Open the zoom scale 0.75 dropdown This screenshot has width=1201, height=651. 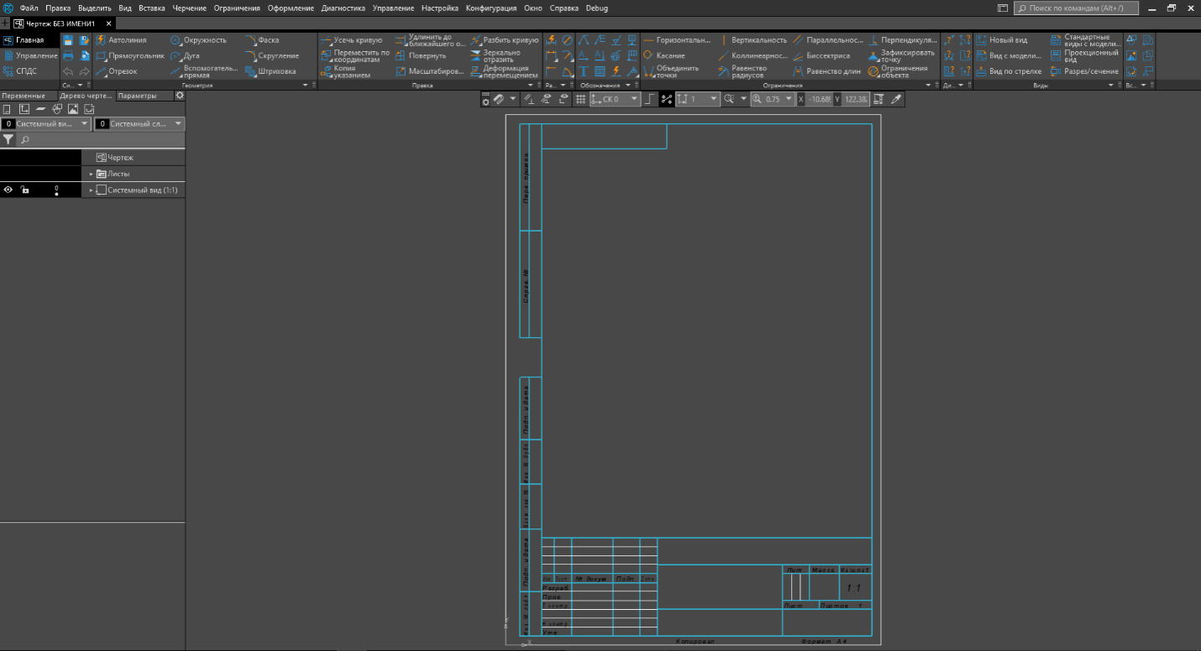[773, 99]
